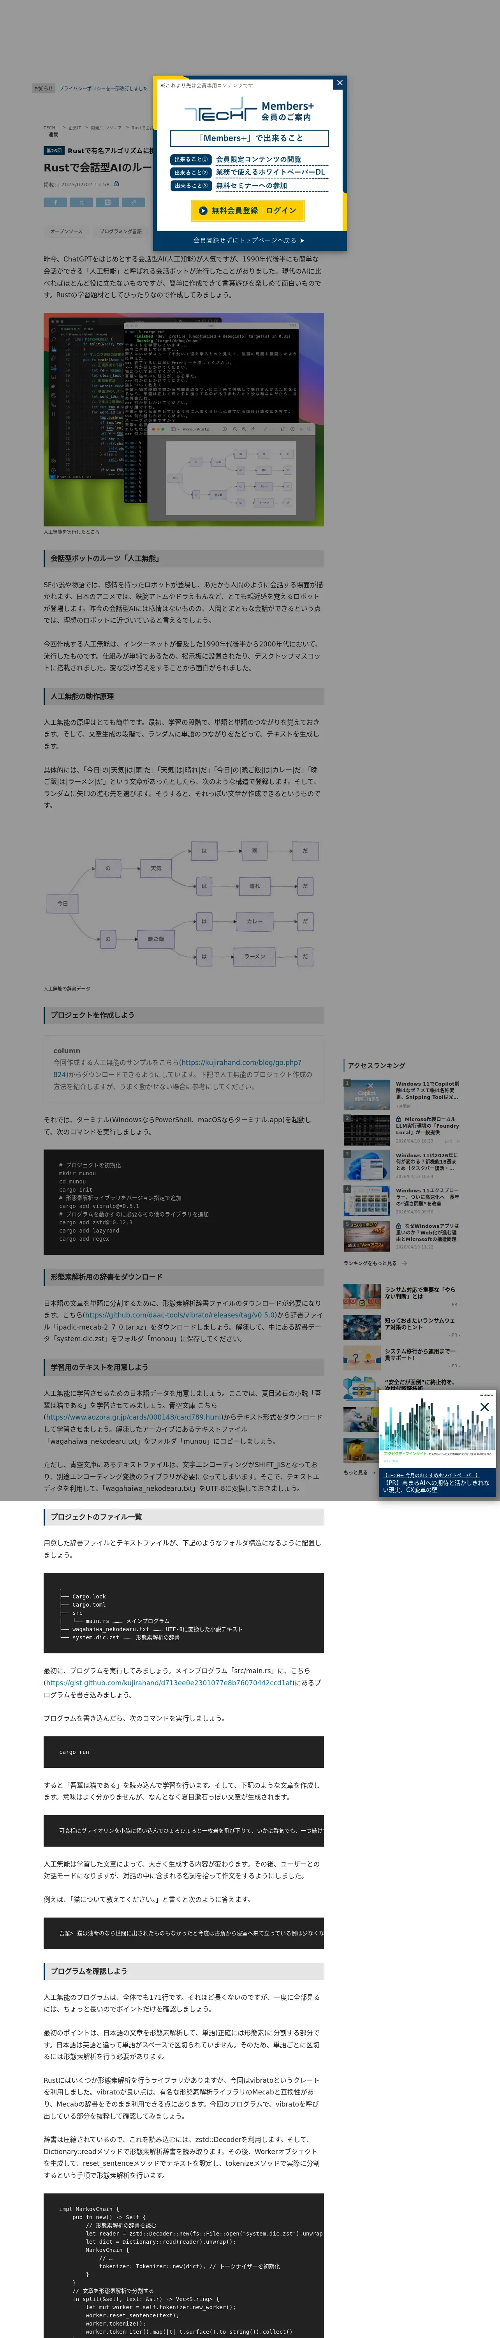Viewport: 500px width, 2338px height.
Task: Follow 会員登録せずにトップページへ戻る link
Action: pyautogui.click(x=249, y=240)
